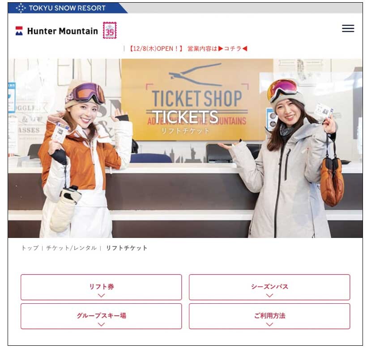Viewport: 367px width, 348px height.
Task: Open チケット/レンタル breadcrumb link
Action: (x=71, y=248)
